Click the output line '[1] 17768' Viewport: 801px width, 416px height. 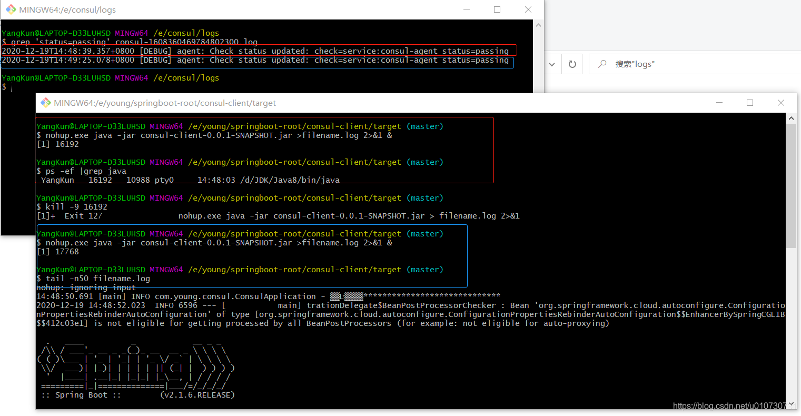tap(58, 252)
